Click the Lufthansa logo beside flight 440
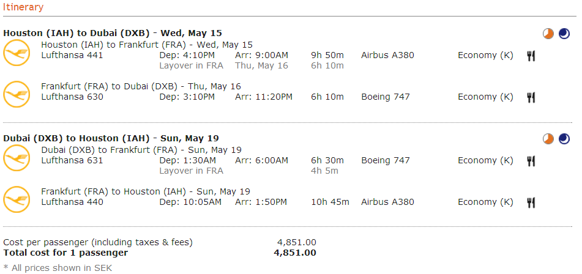 pos(17,199)
